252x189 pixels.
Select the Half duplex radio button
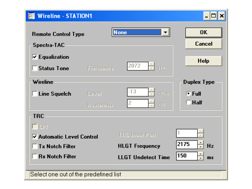tap(189, 103)
